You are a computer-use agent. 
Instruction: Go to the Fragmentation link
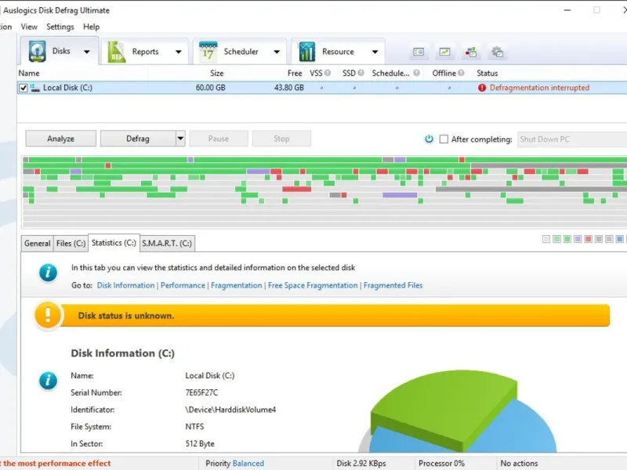237,285
